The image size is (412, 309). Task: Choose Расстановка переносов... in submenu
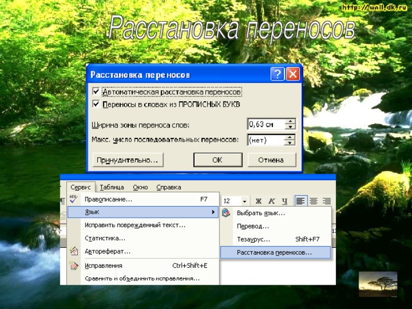[276, 252]
